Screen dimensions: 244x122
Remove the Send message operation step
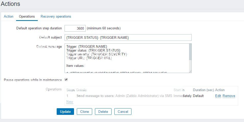(x=229, y=96)
